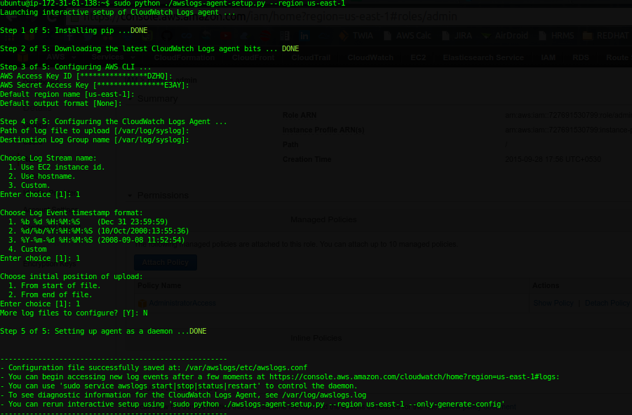Open the Elasticsearch Service shortcut

pyautogui.click(x=483, y=57)
